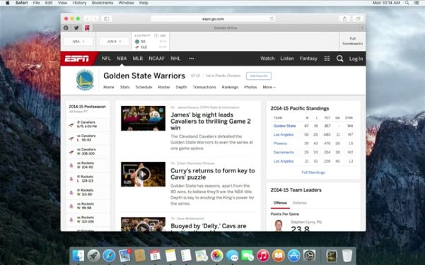Open the ESPN sites grid menu
Viewport: 425px width, 265px height.
(327, 59)
